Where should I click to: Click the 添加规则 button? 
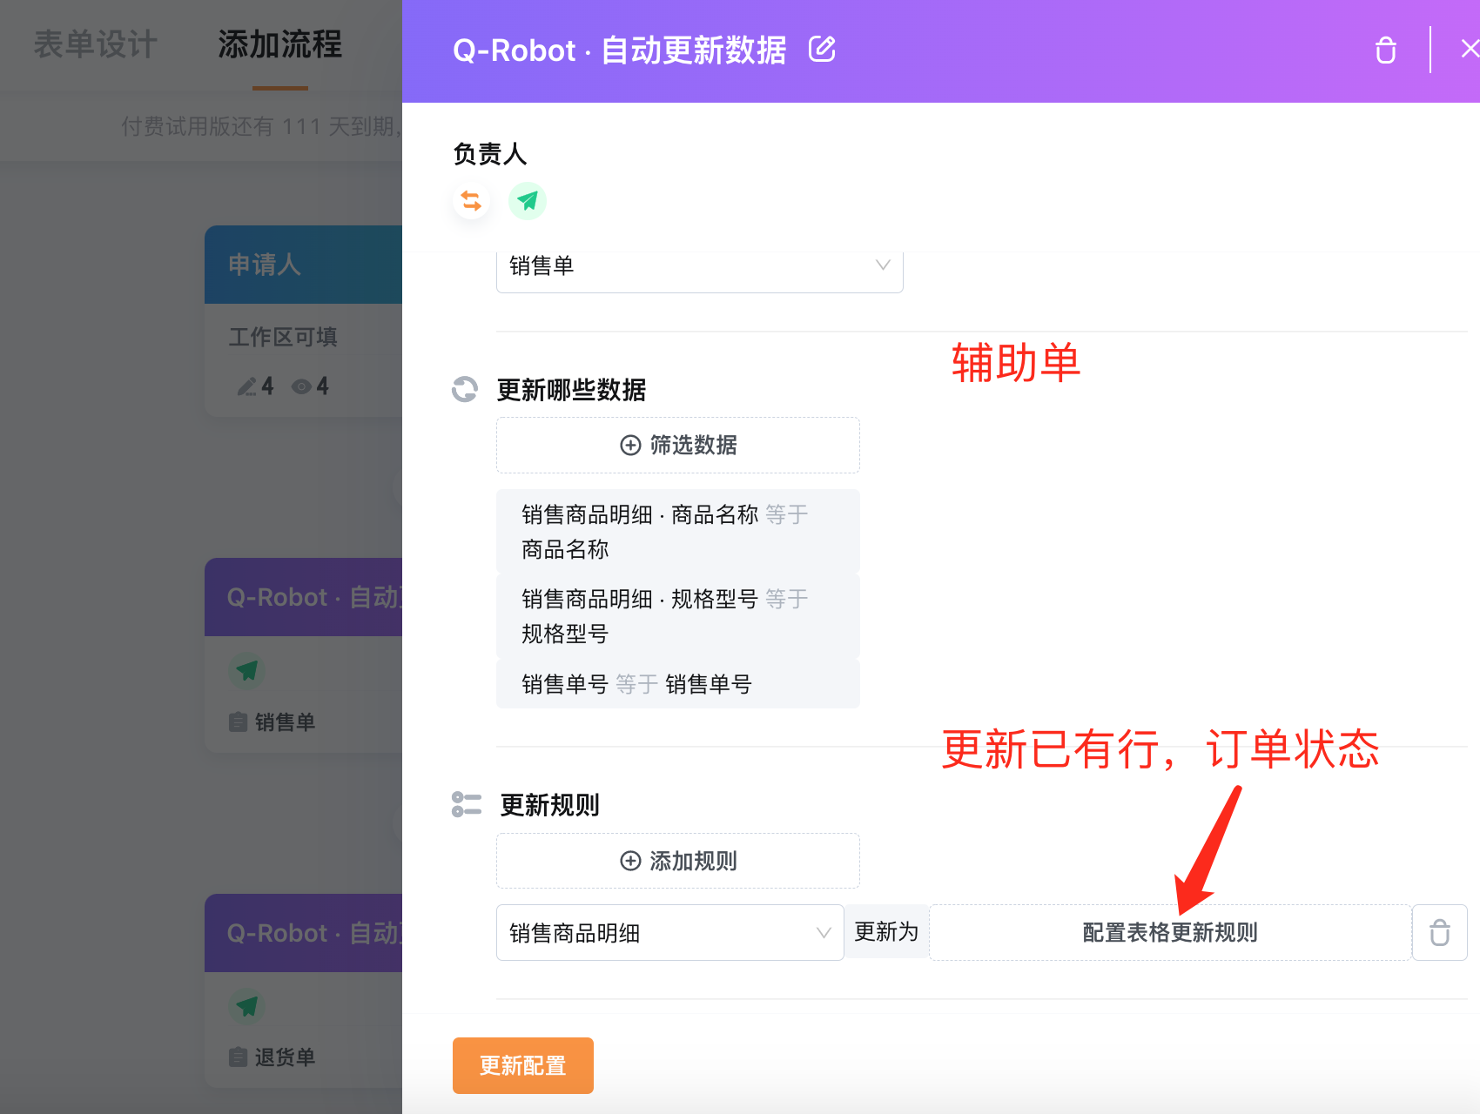tap(678, 862)
